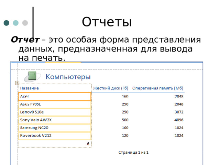Image resolution: width=220 pixels, height=165 pixels.
Task: Click the layout move handle icon
Action: pyautogui.click(x=17, y=83)
